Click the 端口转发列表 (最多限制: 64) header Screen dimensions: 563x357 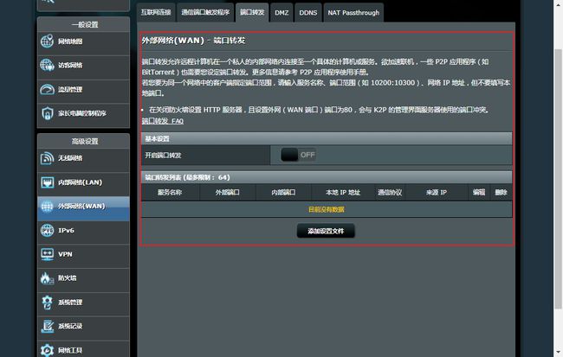(327, 177)
